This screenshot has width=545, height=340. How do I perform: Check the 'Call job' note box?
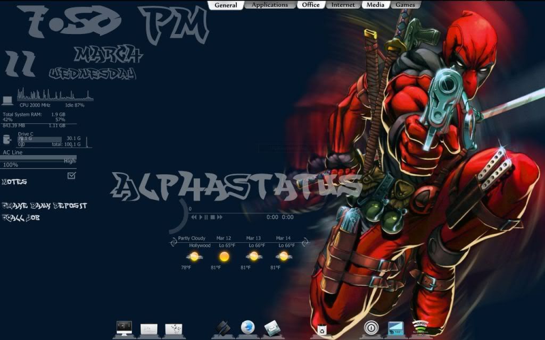click(4, 218)
